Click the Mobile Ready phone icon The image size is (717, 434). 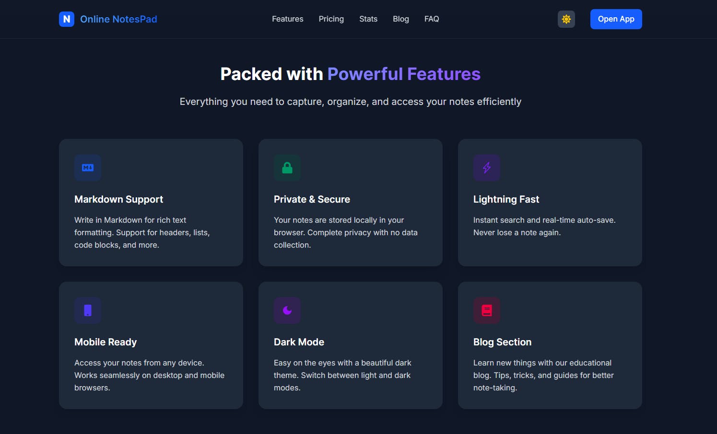(x=88, y=310)
